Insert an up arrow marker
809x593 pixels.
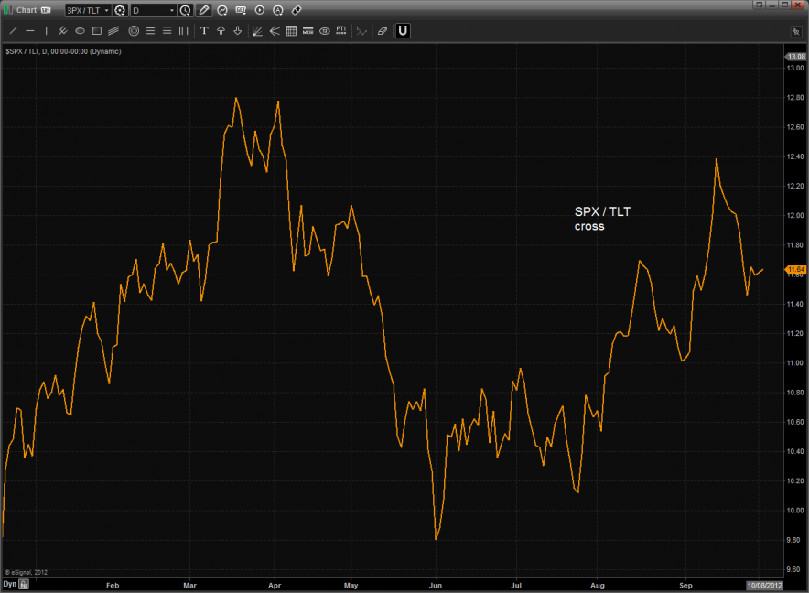point(221,30)
